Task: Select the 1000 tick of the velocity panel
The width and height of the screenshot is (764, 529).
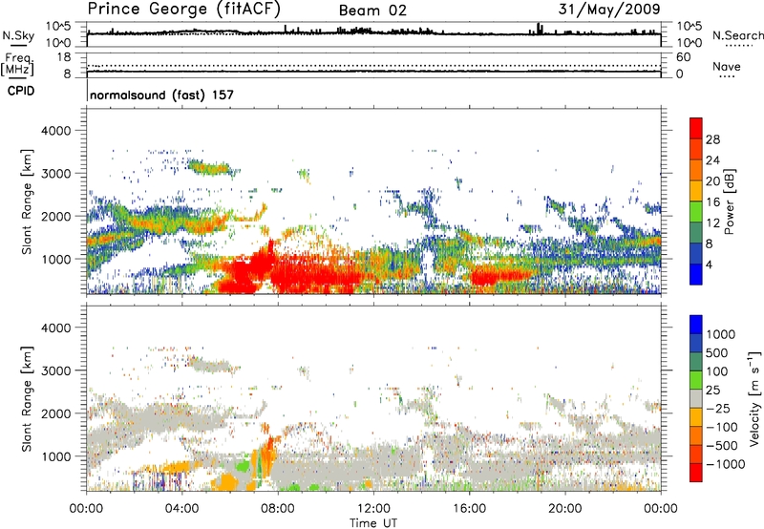Action: pos(56,456)
